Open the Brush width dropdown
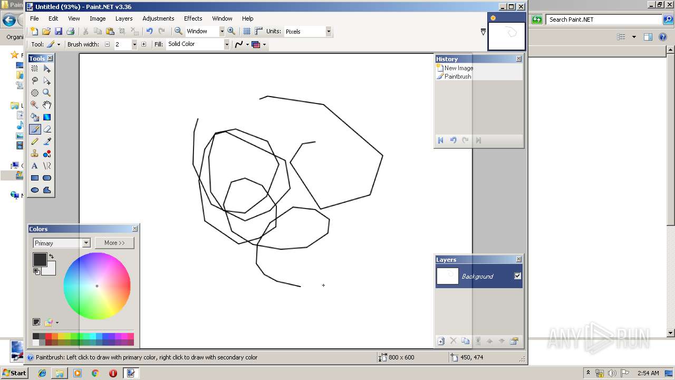The width and height of the screenshot is (675, 380). (134, 44)
